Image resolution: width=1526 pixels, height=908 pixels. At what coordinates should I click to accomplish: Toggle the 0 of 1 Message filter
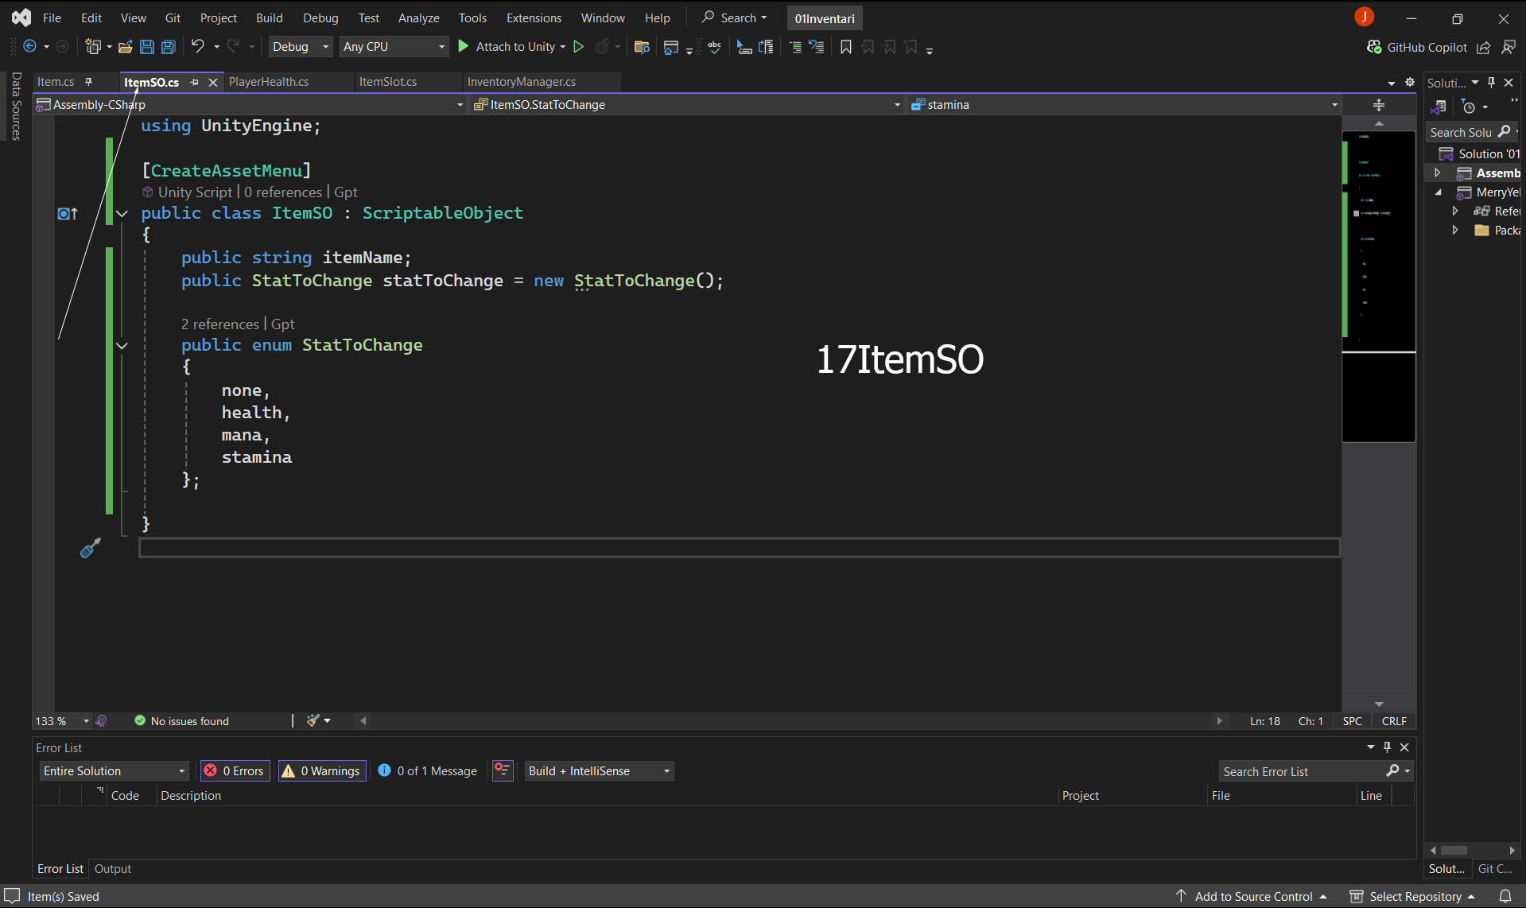pos(428,770)
